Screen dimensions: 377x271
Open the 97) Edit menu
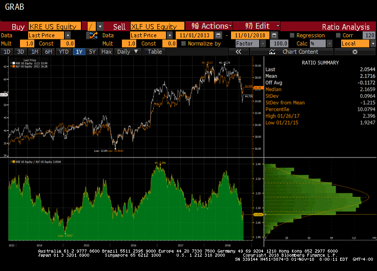257,26
